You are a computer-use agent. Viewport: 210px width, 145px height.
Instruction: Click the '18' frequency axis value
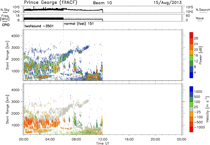pyautogui.click(x=18, y=16)
